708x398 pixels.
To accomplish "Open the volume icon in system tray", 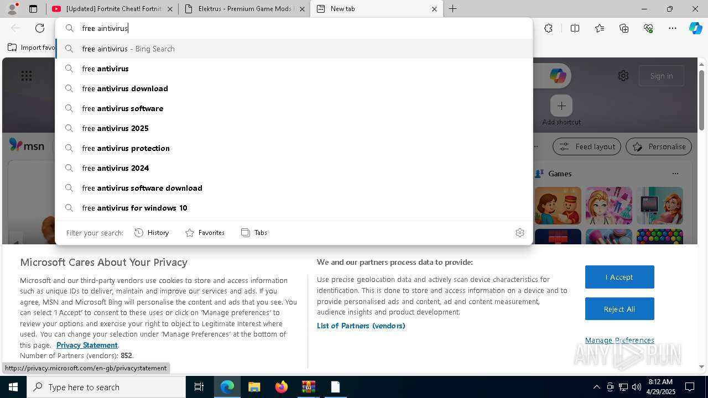I will tap(637, 387).
